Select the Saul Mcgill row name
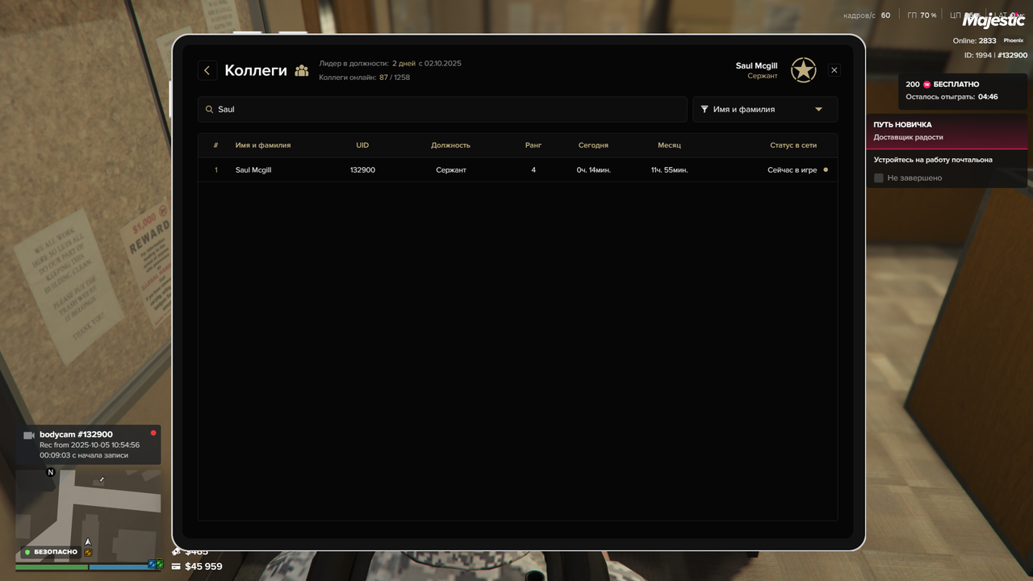 coord(253,170)
